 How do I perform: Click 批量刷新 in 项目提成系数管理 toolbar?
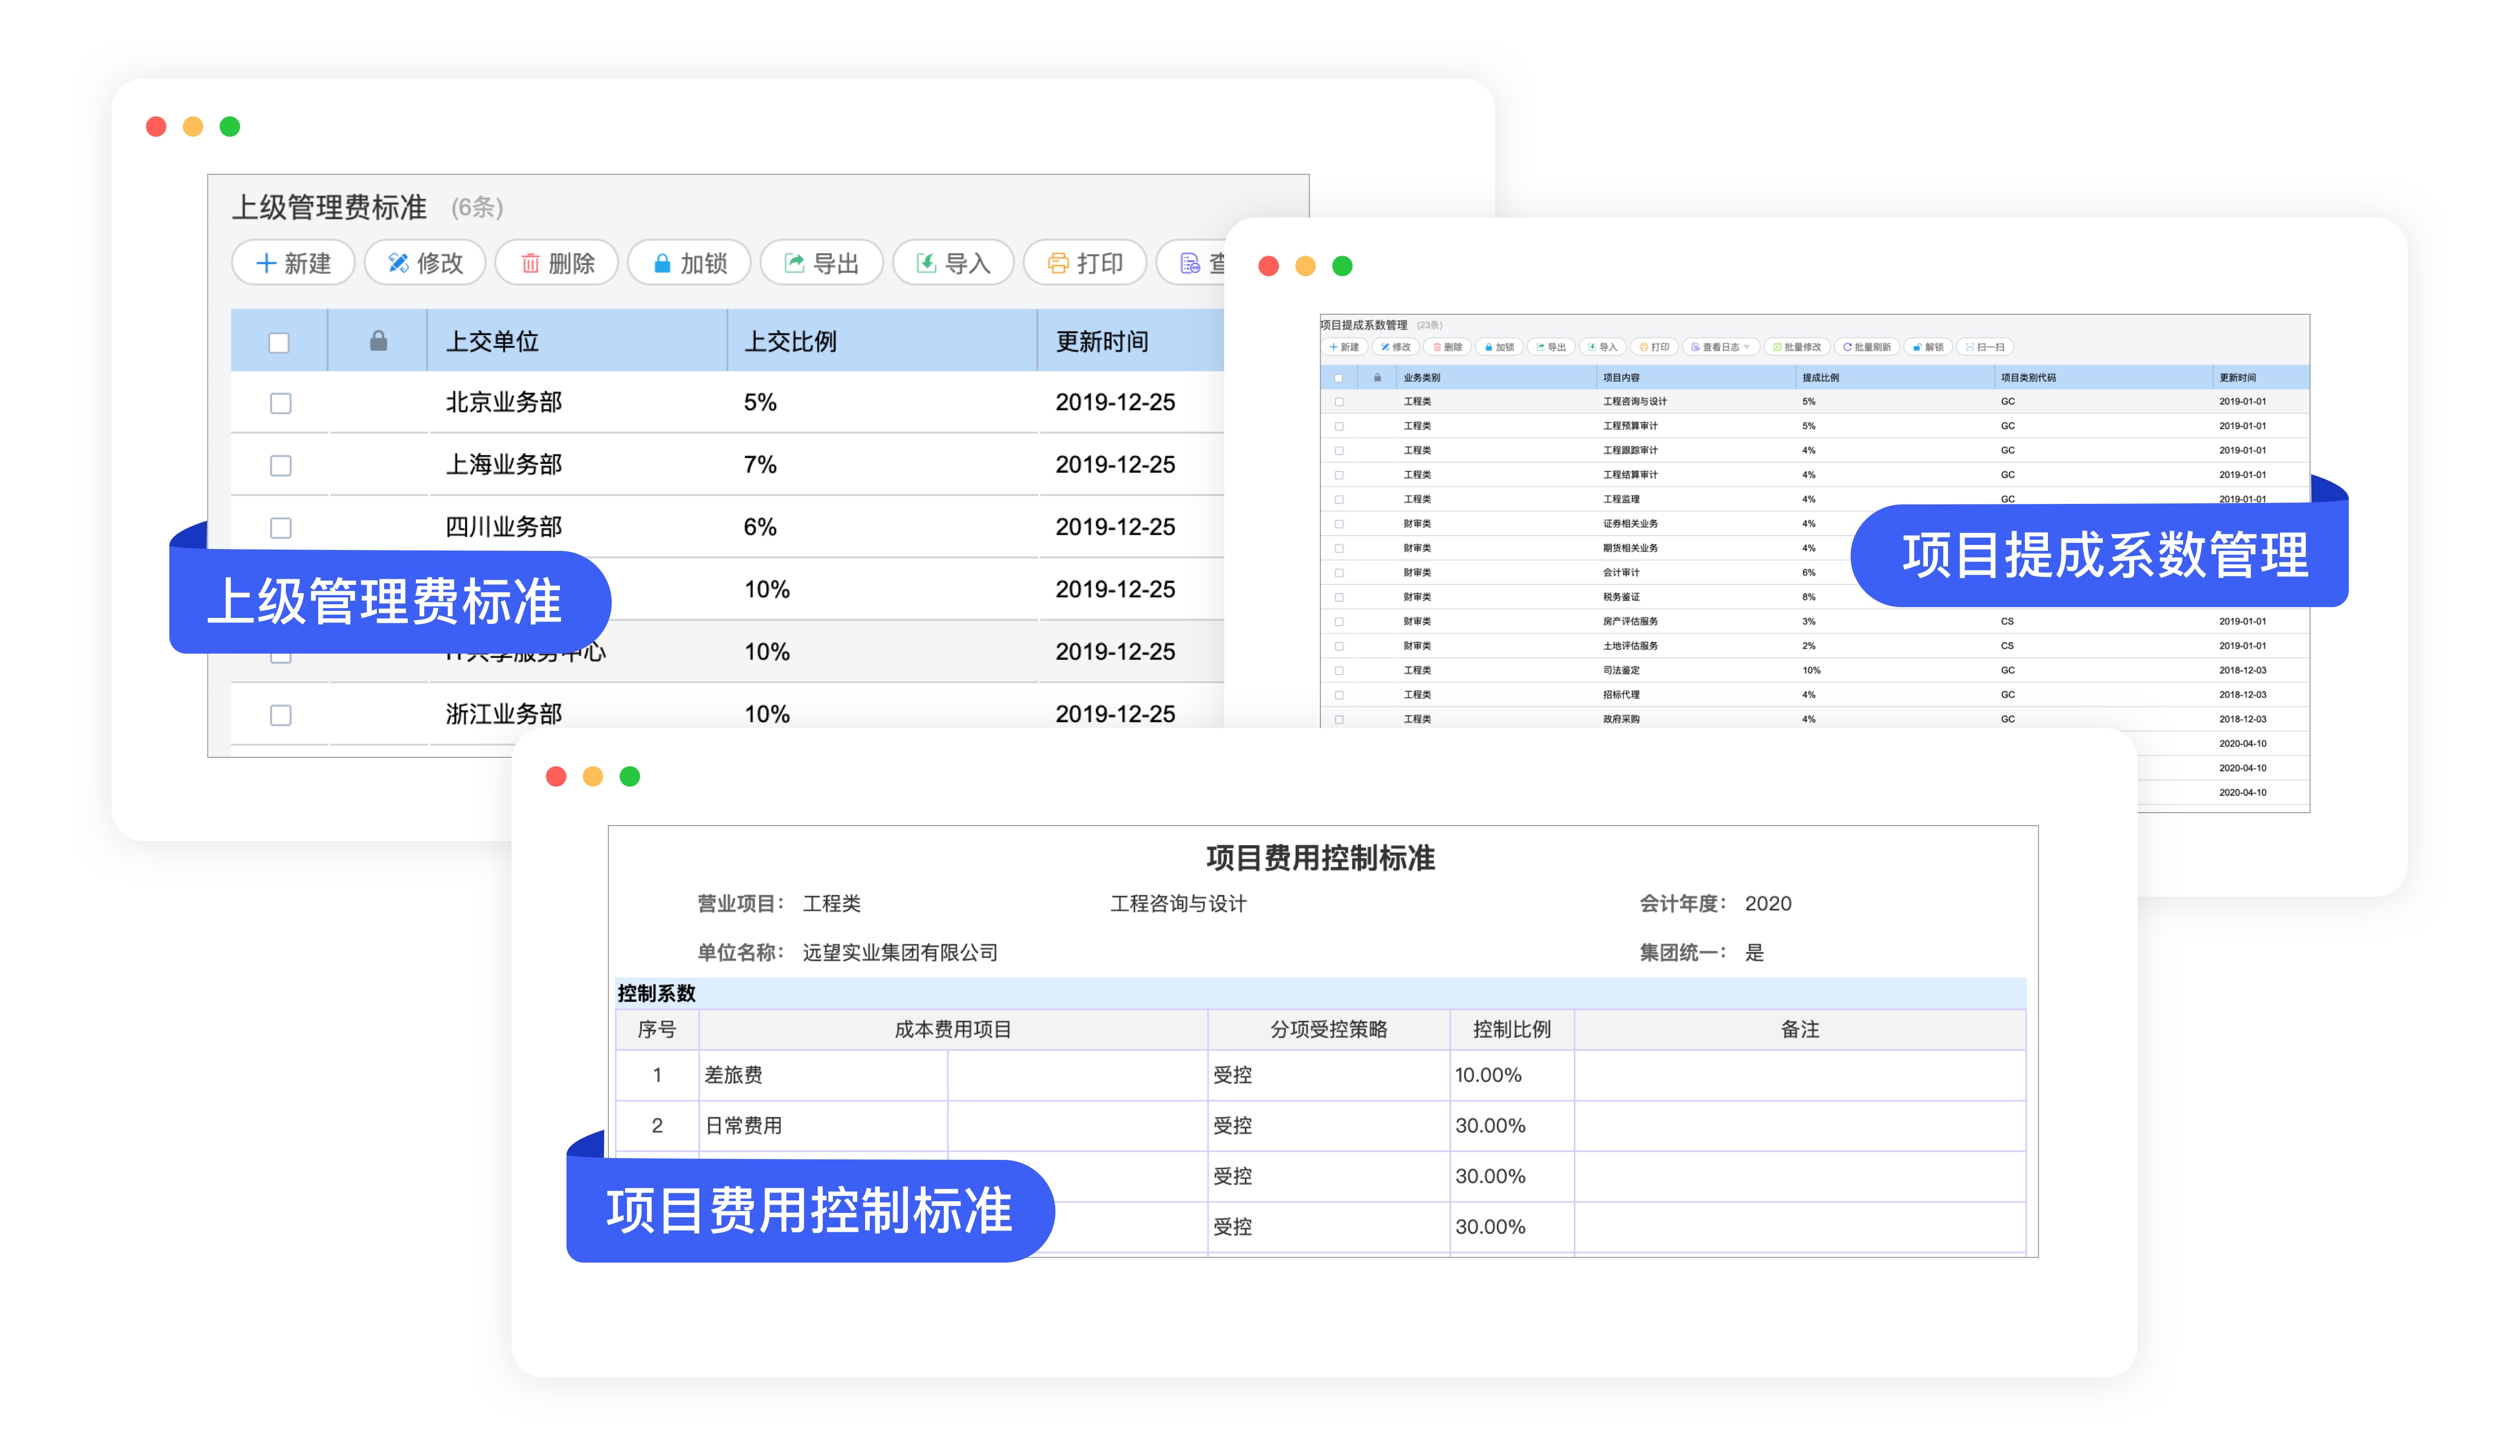tap(1866, 347)
